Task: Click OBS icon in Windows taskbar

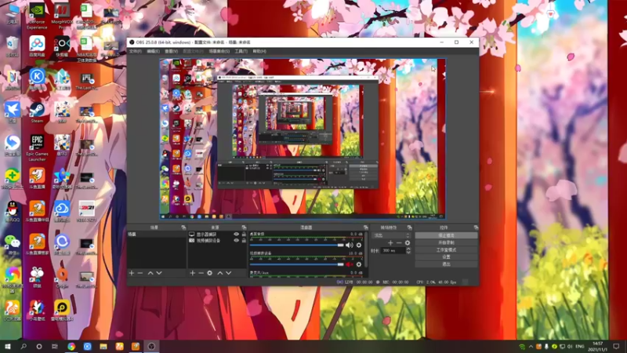Action: click(x=151, y=346)
